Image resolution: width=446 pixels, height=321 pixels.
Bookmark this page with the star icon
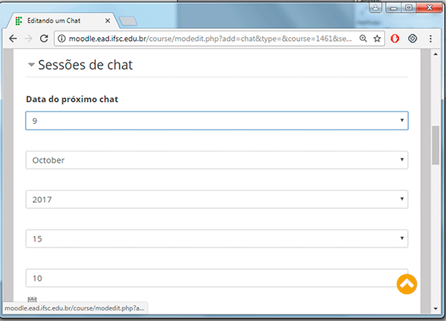(x=377, y=38)
